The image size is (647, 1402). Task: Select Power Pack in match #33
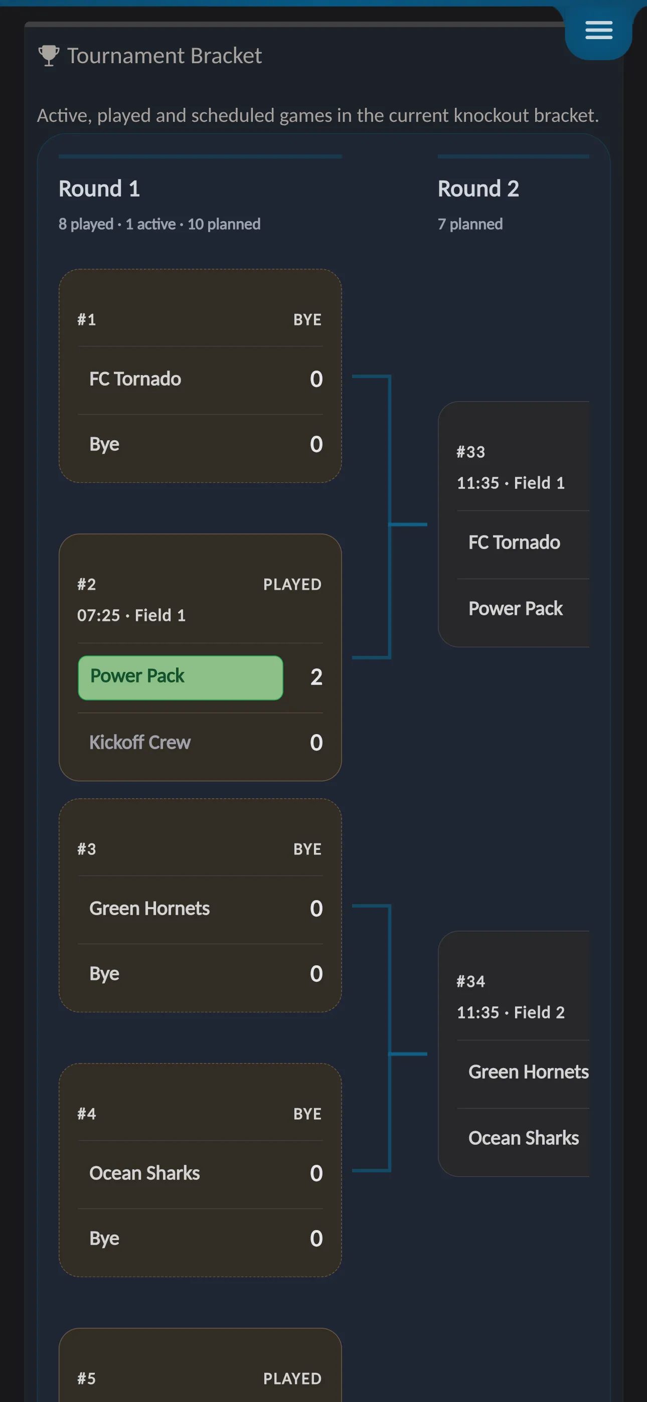pyautogui.click(x=515, y=608)
